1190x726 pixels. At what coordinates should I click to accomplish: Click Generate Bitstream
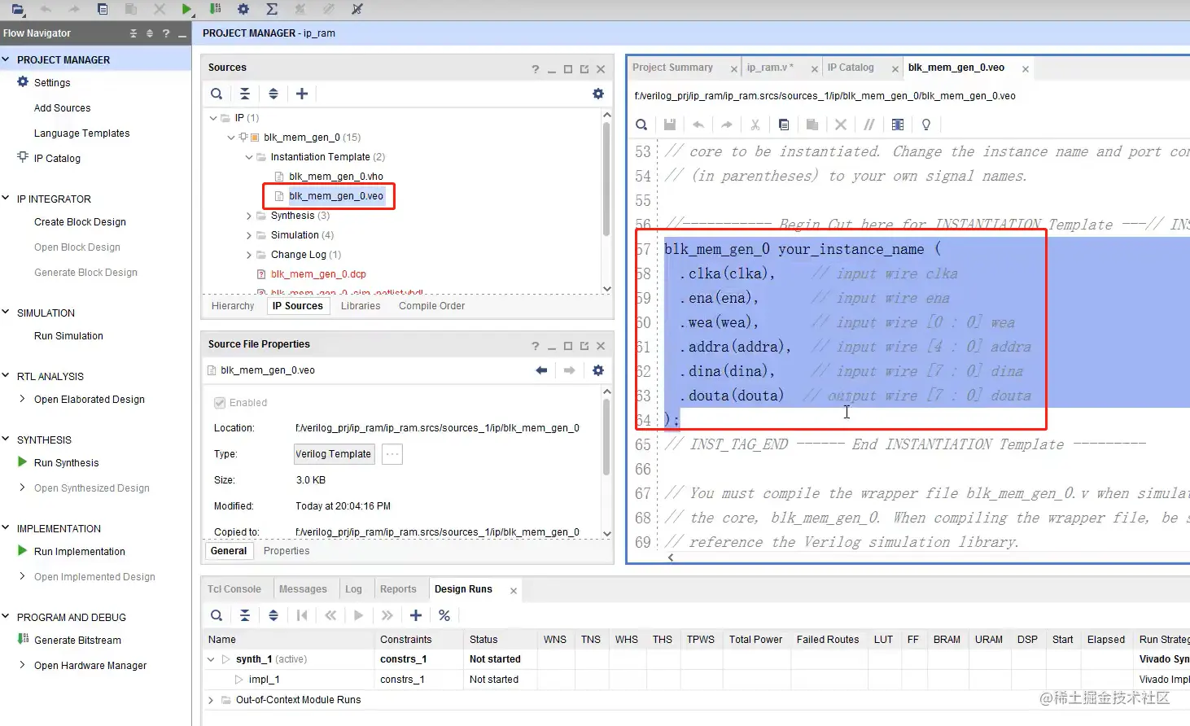pos(77,641)
